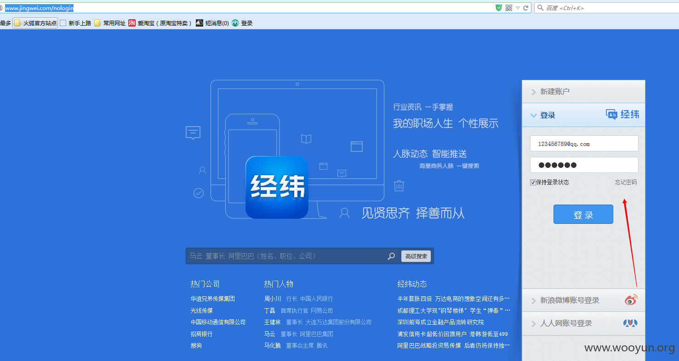Open the 火狐官方站点 bookmark folder
The image size is (679, 361).
pyautogui.click(x=35, y=23)
